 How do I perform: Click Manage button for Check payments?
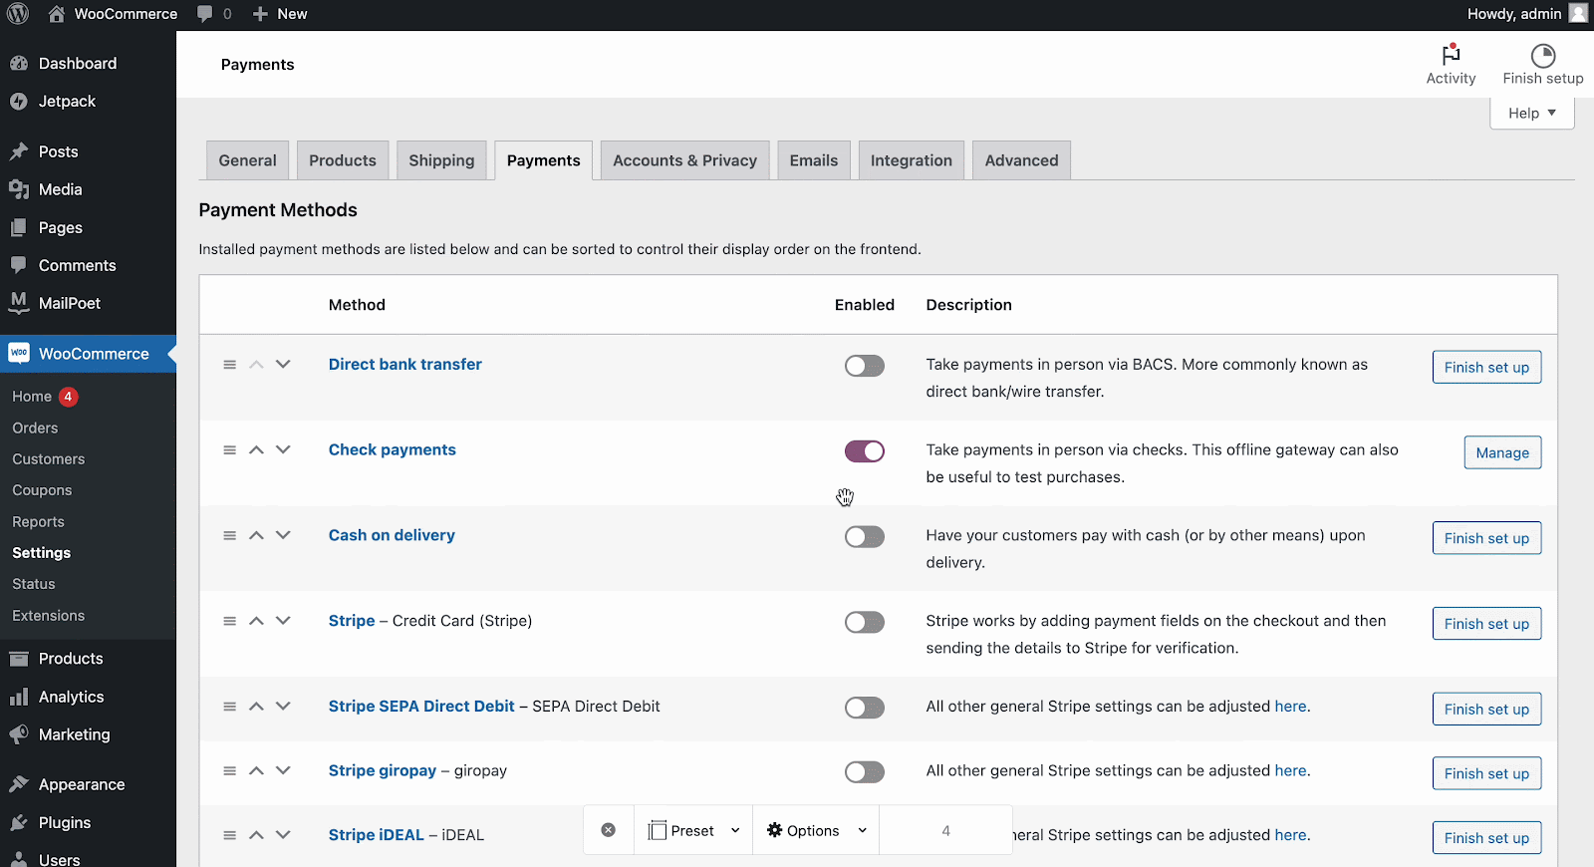pos(1501,452)
